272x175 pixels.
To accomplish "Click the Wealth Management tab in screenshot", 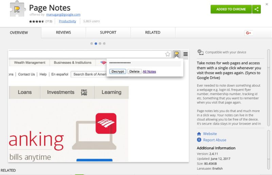I will click(30, 63).
